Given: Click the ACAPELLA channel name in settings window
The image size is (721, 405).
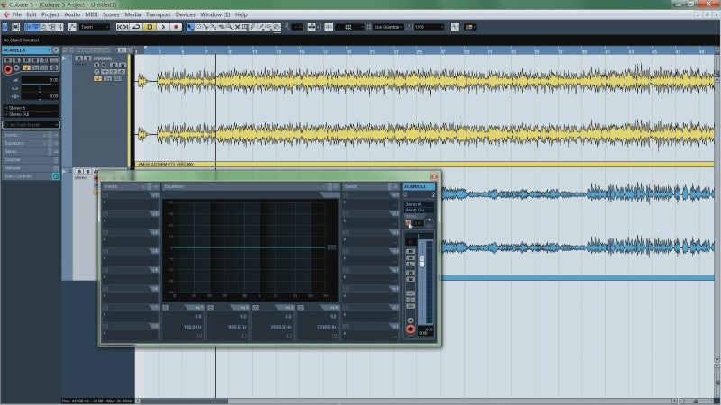Looking at the screenshot, I should [x=418, y=186].
